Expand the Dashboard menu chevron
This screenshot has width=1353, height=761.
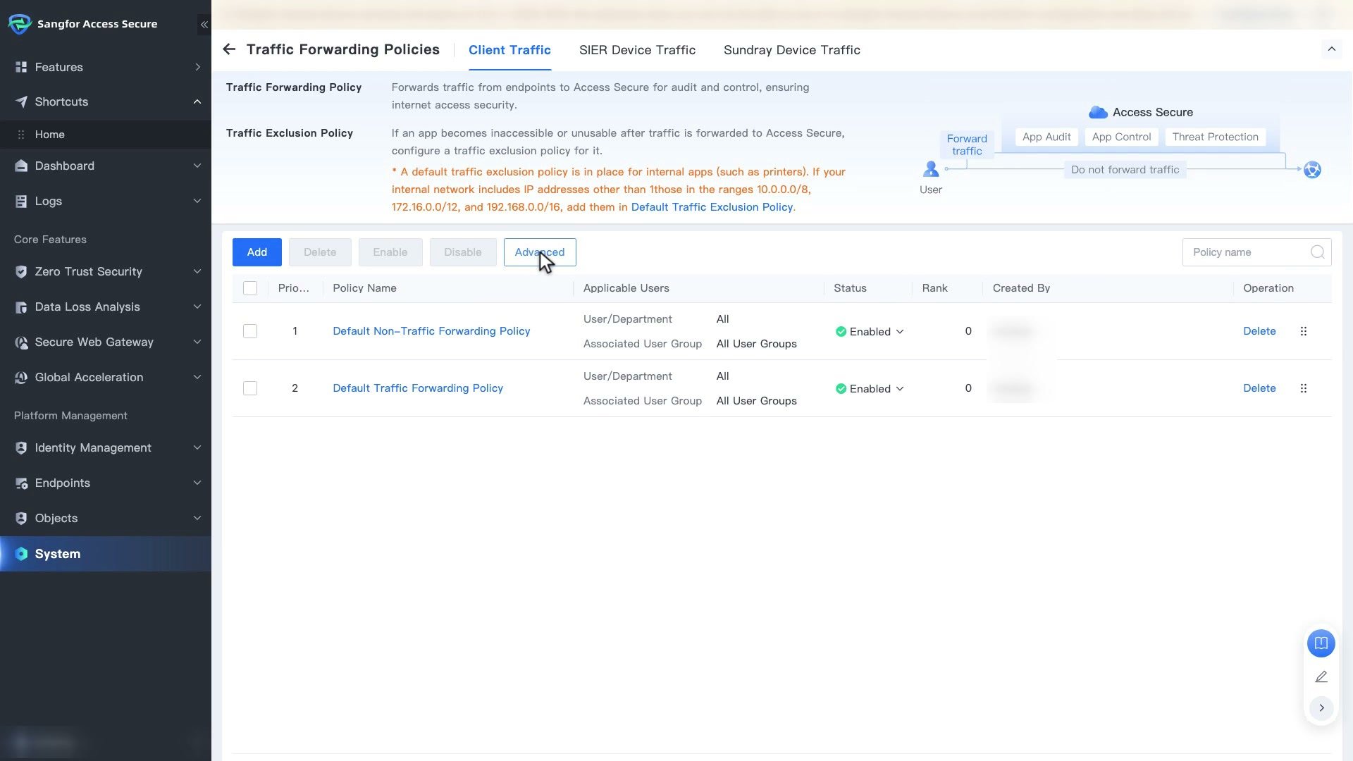point(197,166)
